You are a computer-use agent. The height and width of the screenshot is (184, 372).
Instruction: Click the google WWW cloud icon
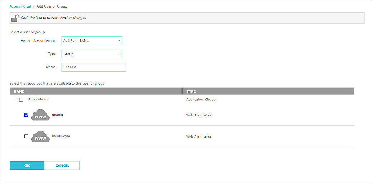pos(40,115)
